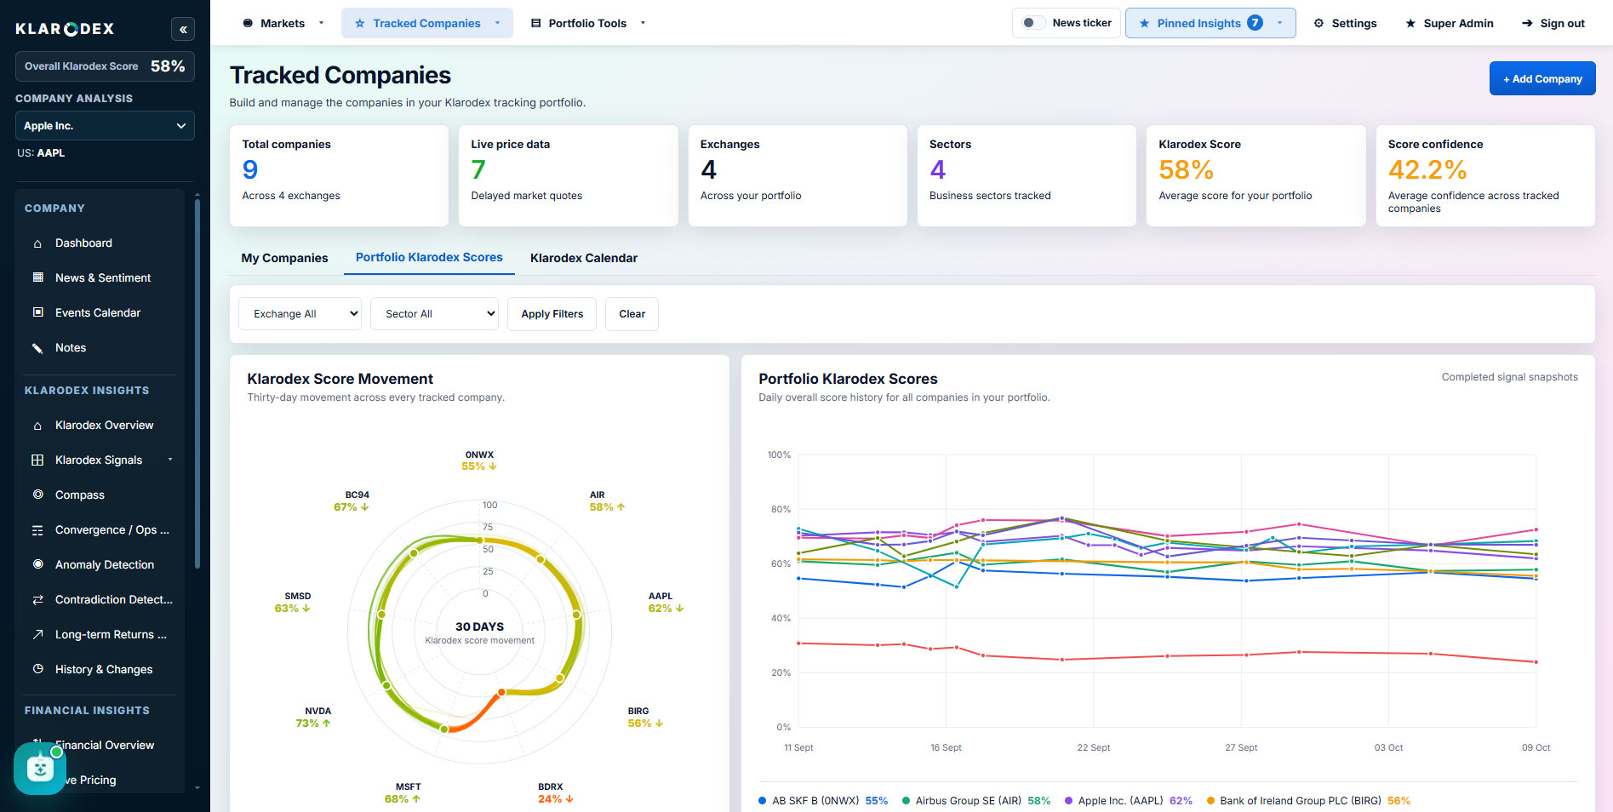The image size is (1613, 812).
Task: Open the chatbot assistant bubble
Action: point(40,769)
